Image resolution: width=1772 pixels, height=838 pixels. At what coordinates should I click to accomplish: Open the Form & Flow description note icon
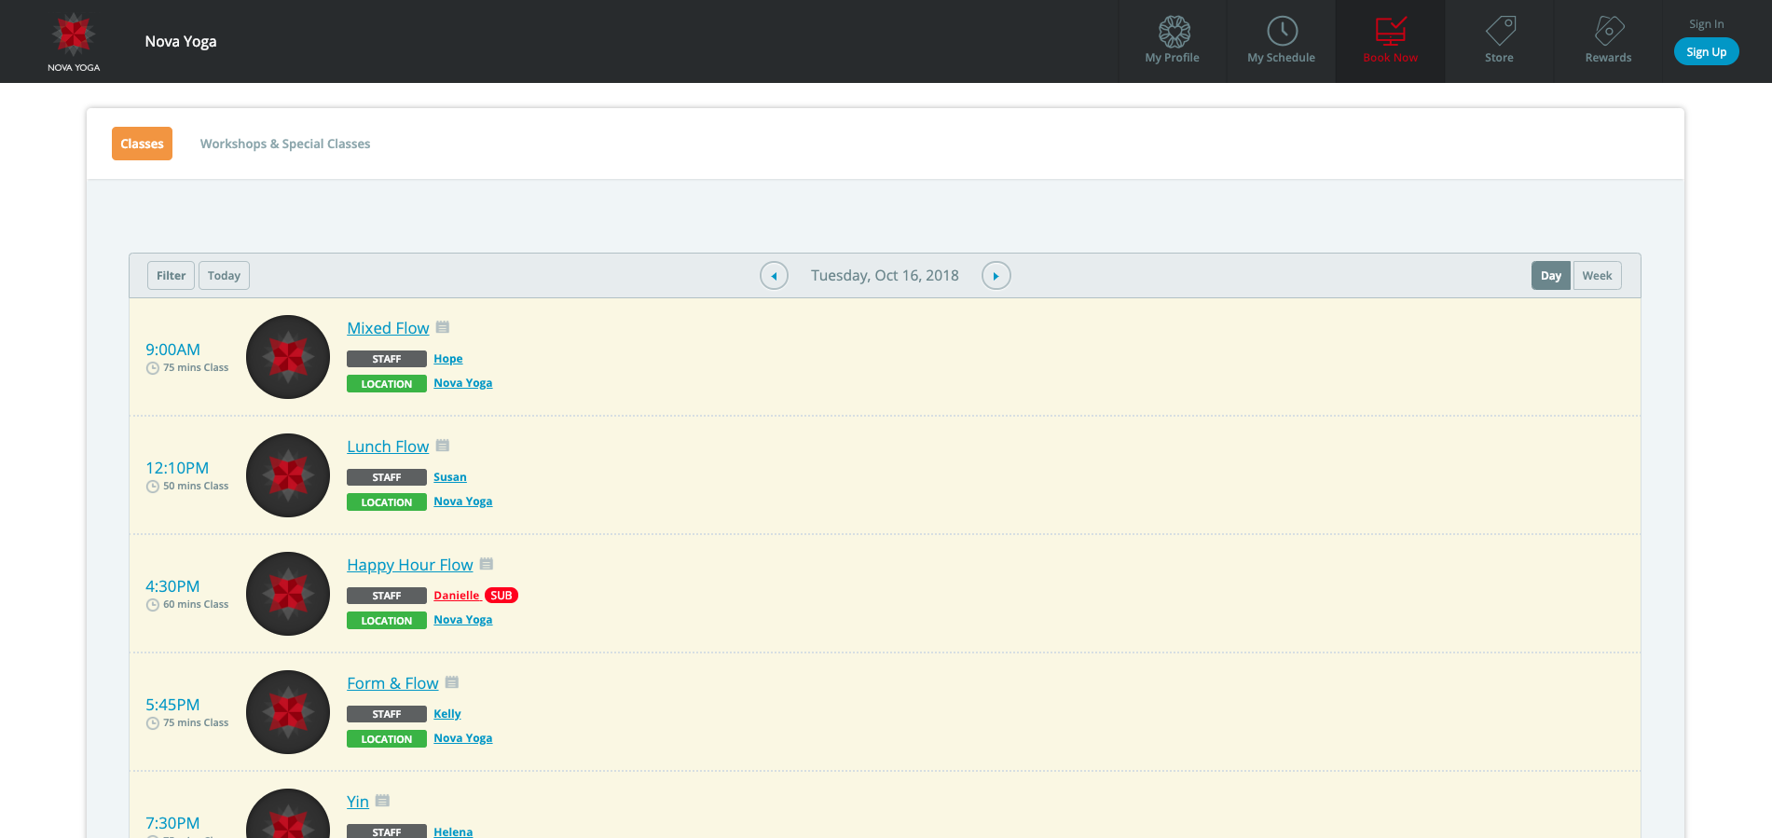452,682
